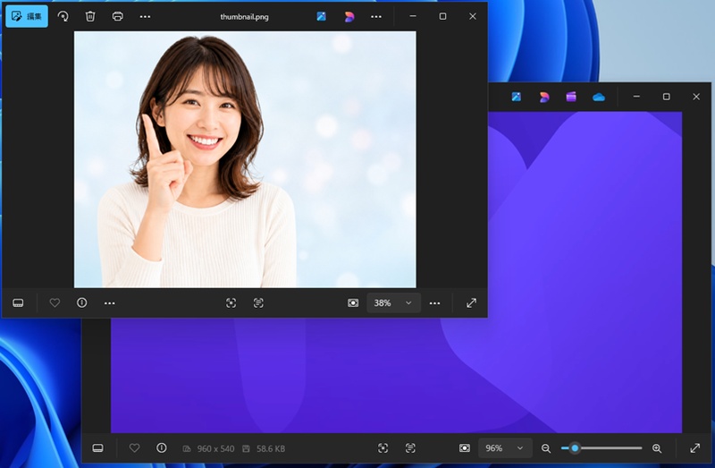Open Clipchamp icon in the back Photos window
715x468 pixels.
tap(544, 97)
